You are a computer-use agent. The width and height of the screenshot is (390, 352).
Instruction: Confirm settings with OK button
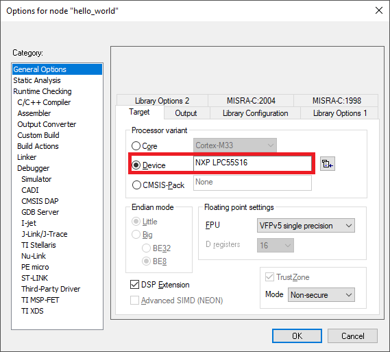pyautogui.click(x=297, y=336)
